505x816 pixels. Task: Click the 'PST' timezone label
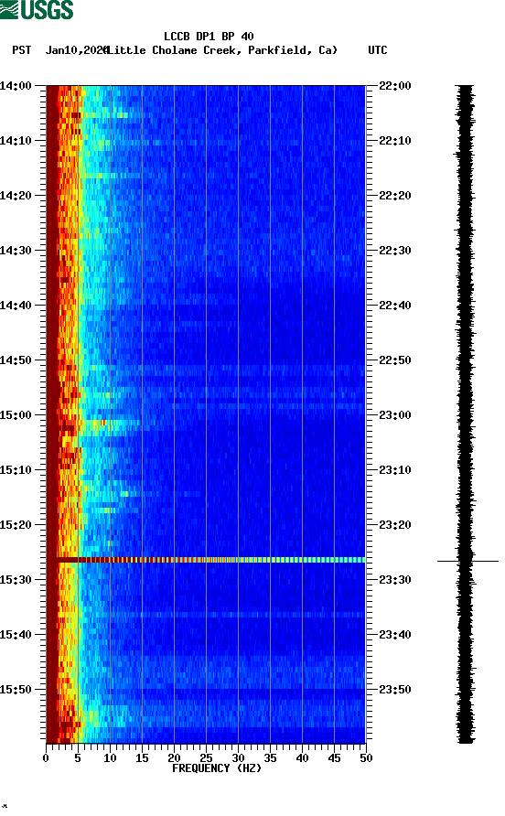tap(21, 50)
